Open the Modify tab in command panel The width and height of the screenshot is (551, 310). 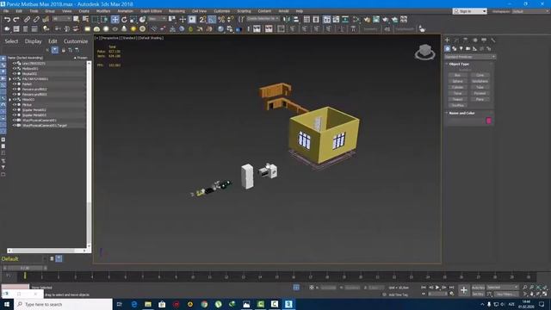456,40
